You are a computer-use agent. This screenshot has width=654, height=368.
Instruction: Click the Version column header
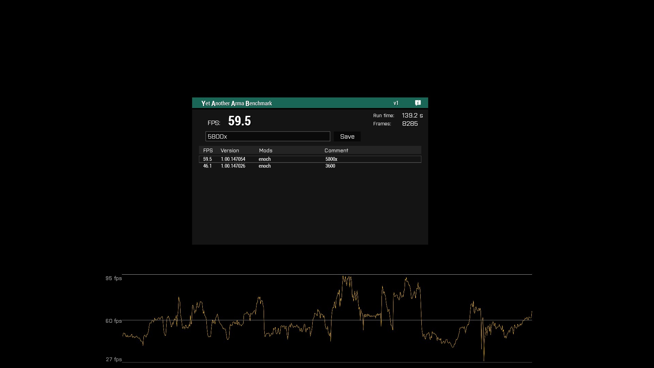pos(230,150)
